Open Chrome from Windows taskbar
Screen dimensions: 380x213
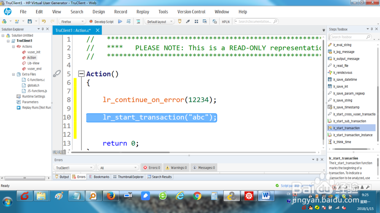click(x=197, y=196)
